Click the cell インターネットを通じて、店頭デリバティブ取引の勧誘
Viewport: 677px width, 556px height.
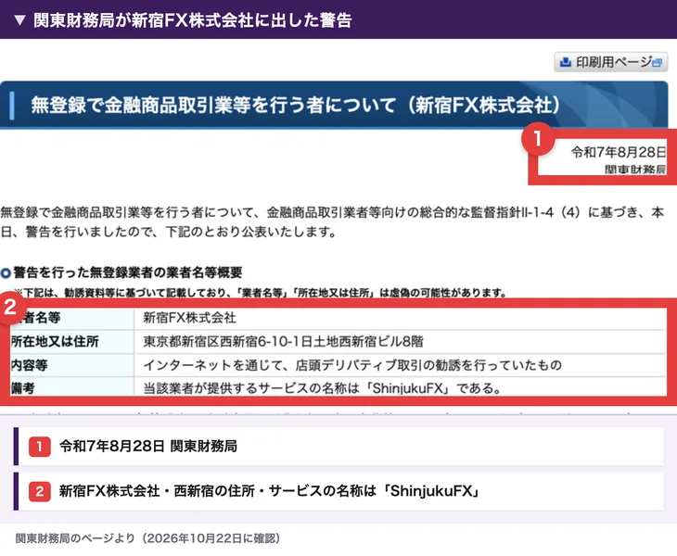click(401, 365)
